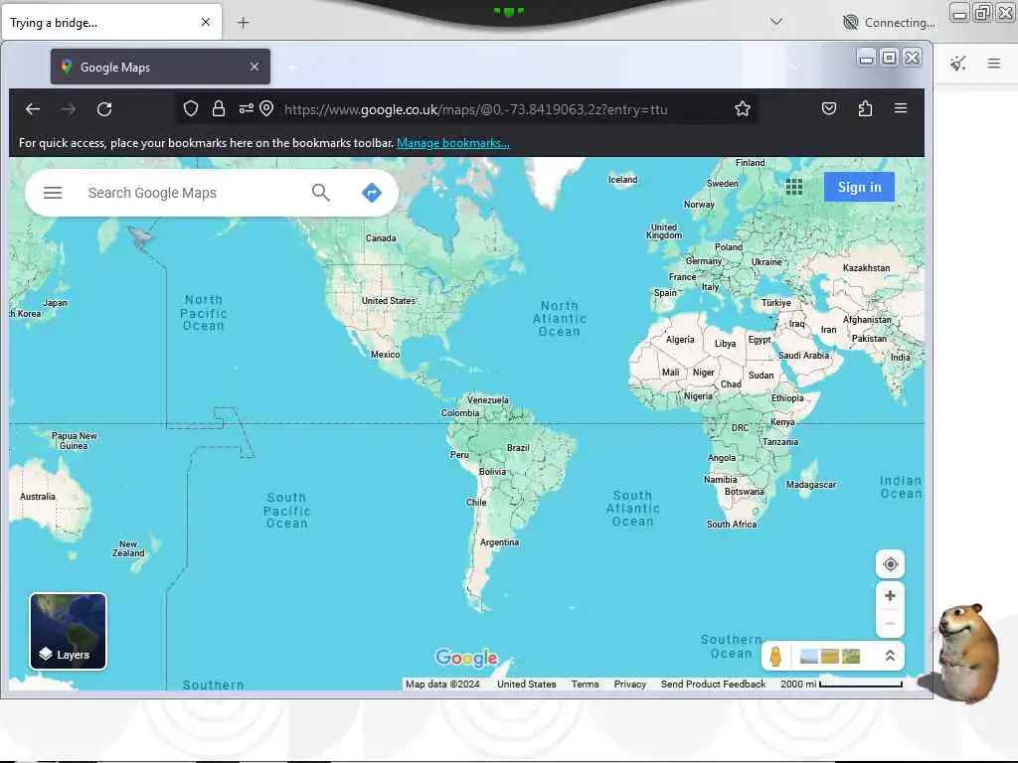Open the outer window tab list chevron
This screenshot has width=1018, height=763.
pos(775,22)
